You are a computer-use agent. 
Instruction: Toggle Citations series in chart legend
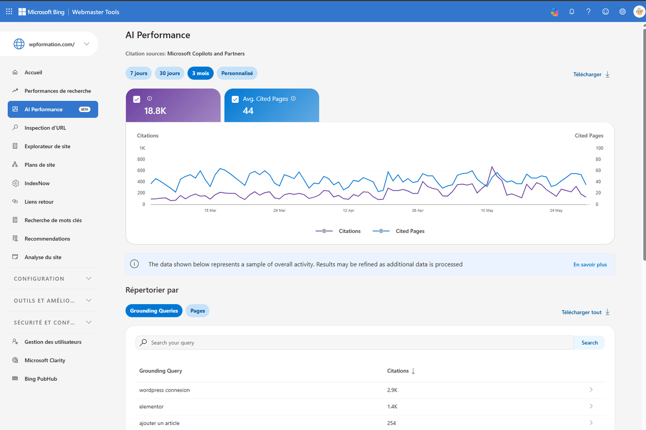point(338,231)
